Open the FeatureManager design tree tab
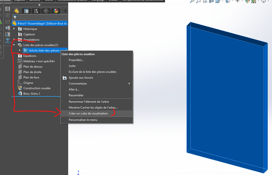The height and width of the screenshot is (175, 272). (x=17, y=11)
